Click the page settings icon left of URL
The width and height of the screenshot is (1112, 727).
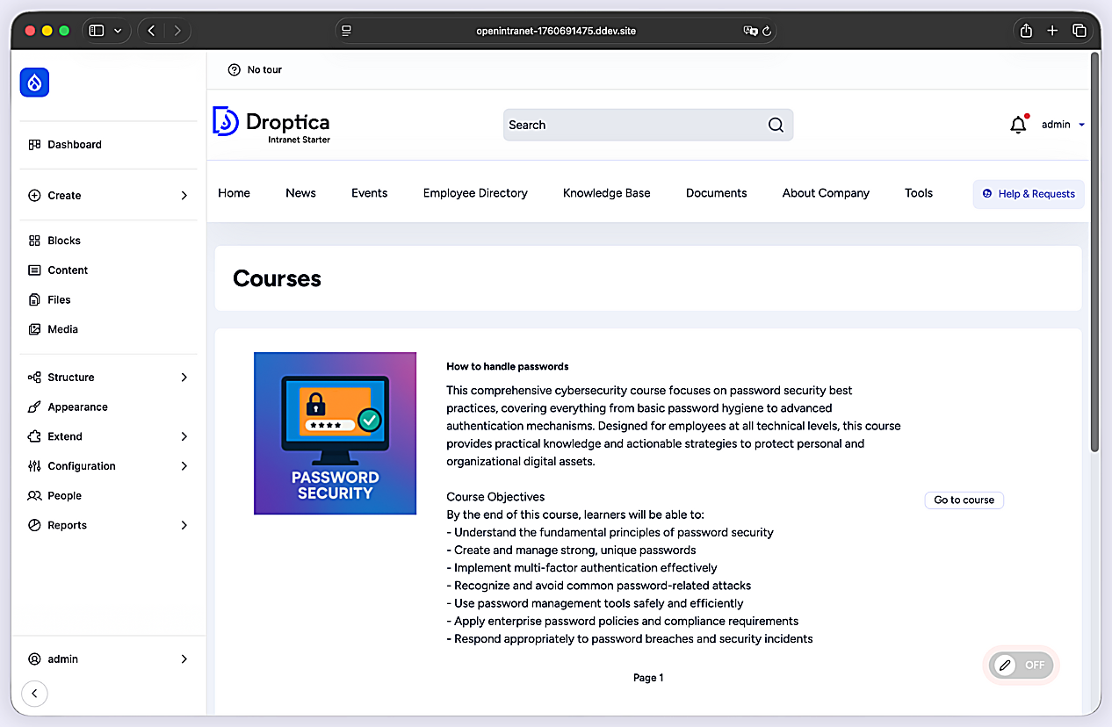(347, 31)
